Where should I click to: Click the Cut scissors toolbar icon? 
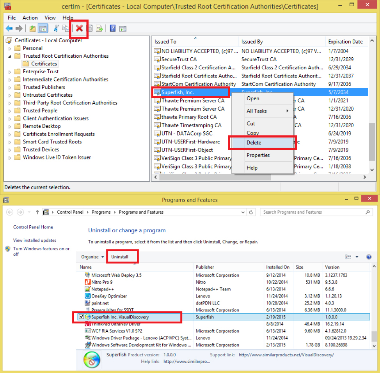(56, 28)
